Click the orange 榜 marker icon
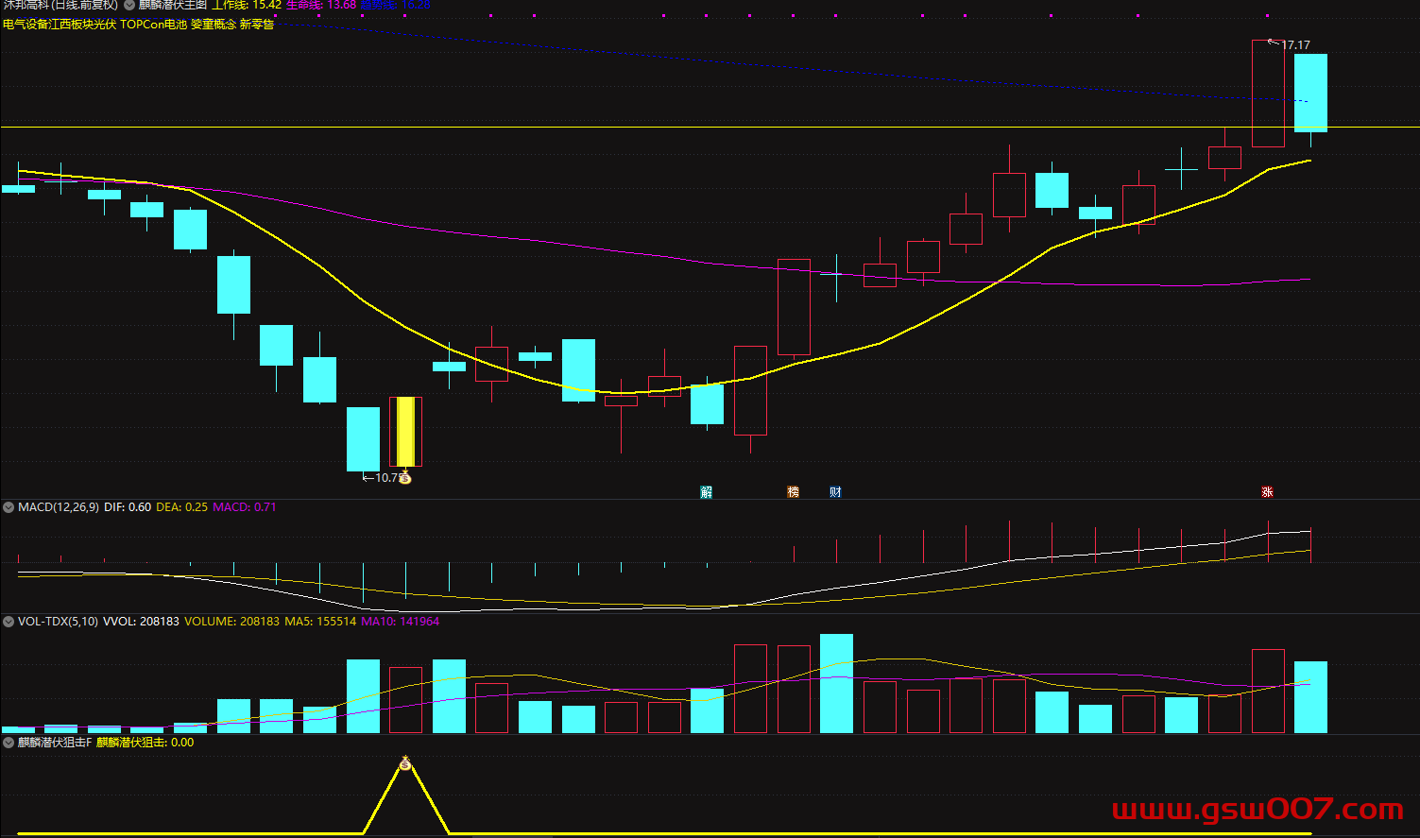 coord(793,492)
